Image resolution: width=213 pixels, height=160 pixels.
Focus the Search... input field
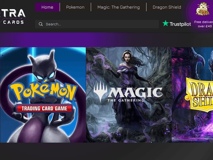(x=99, y=24)
